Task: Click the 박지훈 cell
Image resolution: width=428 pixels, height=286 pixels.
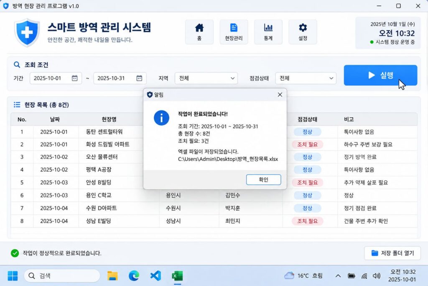Action: click(x=232, y=208)
